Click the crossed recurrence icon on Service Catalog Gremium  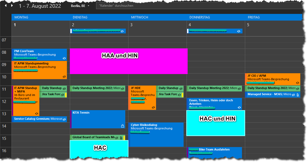[64, 119]
